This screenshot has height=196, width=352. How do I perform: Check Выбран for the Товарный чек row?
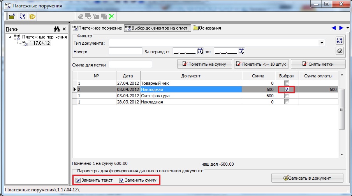point(287,83)
